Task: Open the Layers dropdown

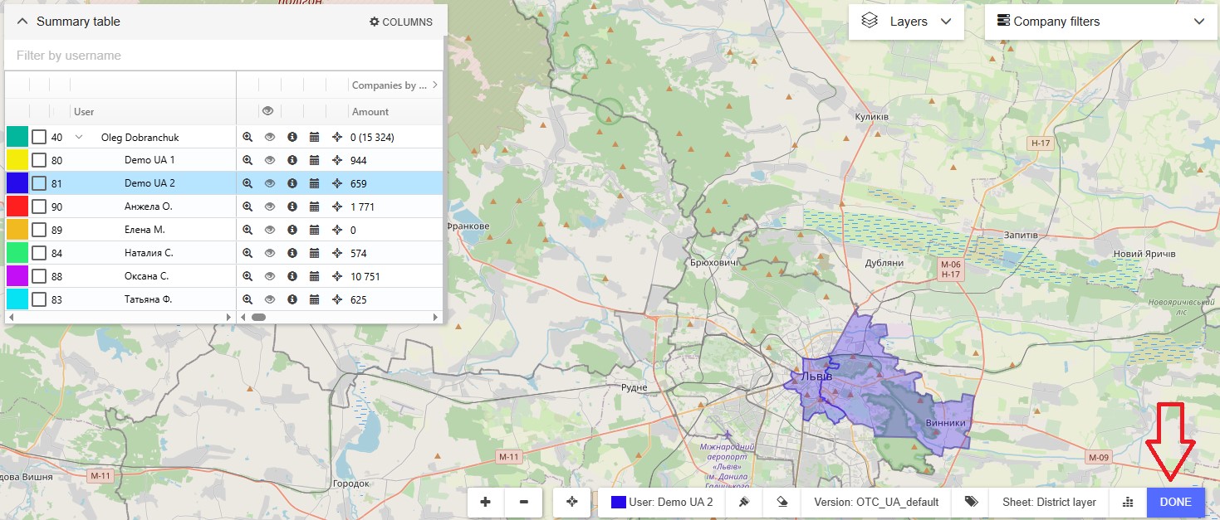Action: click(906, 22)
